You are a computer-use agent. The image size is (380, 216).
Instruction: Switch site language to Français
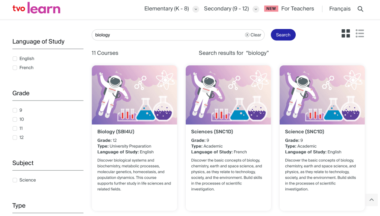pyautogui.click(x=340, y=9)
